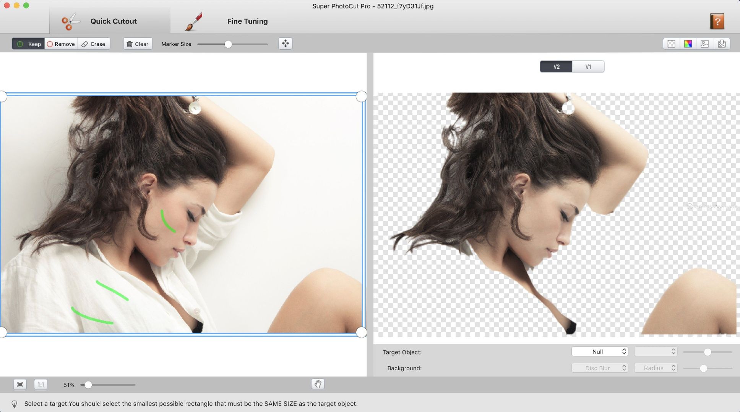Select the Remove marker tool
740x412 pixels.
(60, 43)
